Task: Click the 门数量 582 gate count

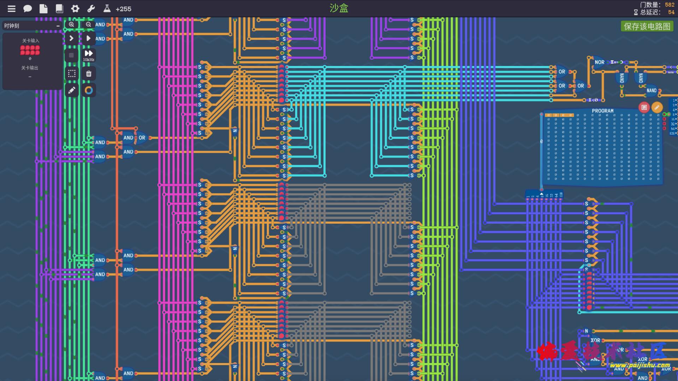Action: [657, 5]
